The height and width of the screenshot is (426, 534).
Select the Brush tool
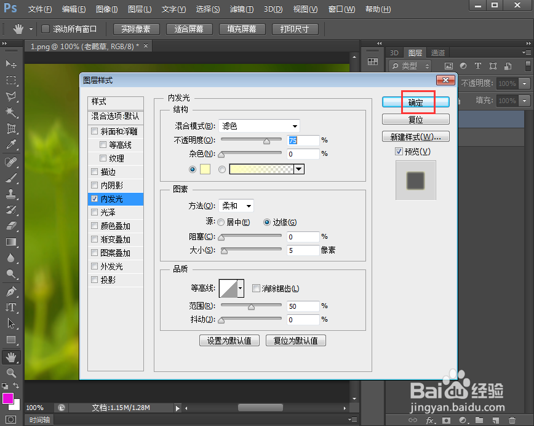pyautogui.click(x=10, y=179)
